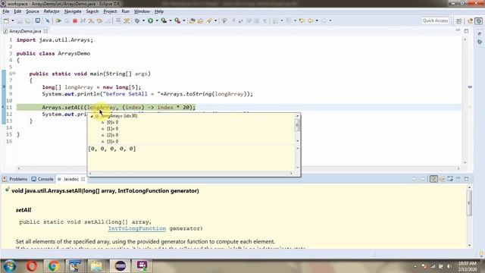
Task: Collapse the main method fold on line 6
Action: click(x=14, y=74)
